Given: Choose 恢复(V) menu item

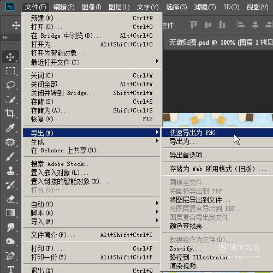Looking at the screenshot, I should (92, 119).
